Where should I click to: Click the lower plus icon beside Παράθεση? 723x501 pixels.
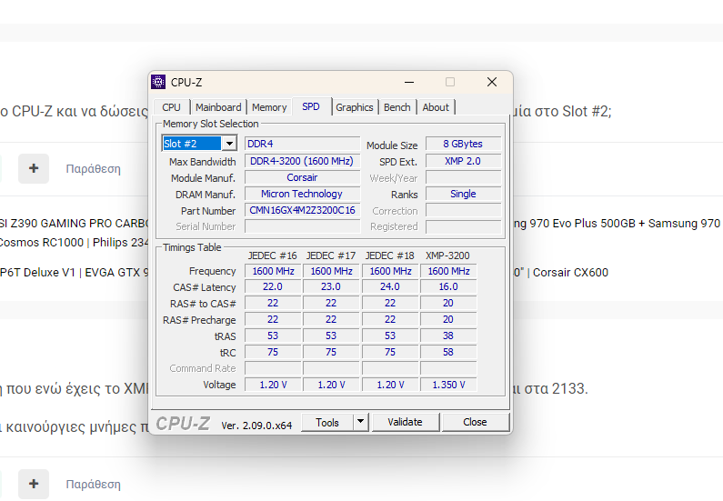[34, 484]
